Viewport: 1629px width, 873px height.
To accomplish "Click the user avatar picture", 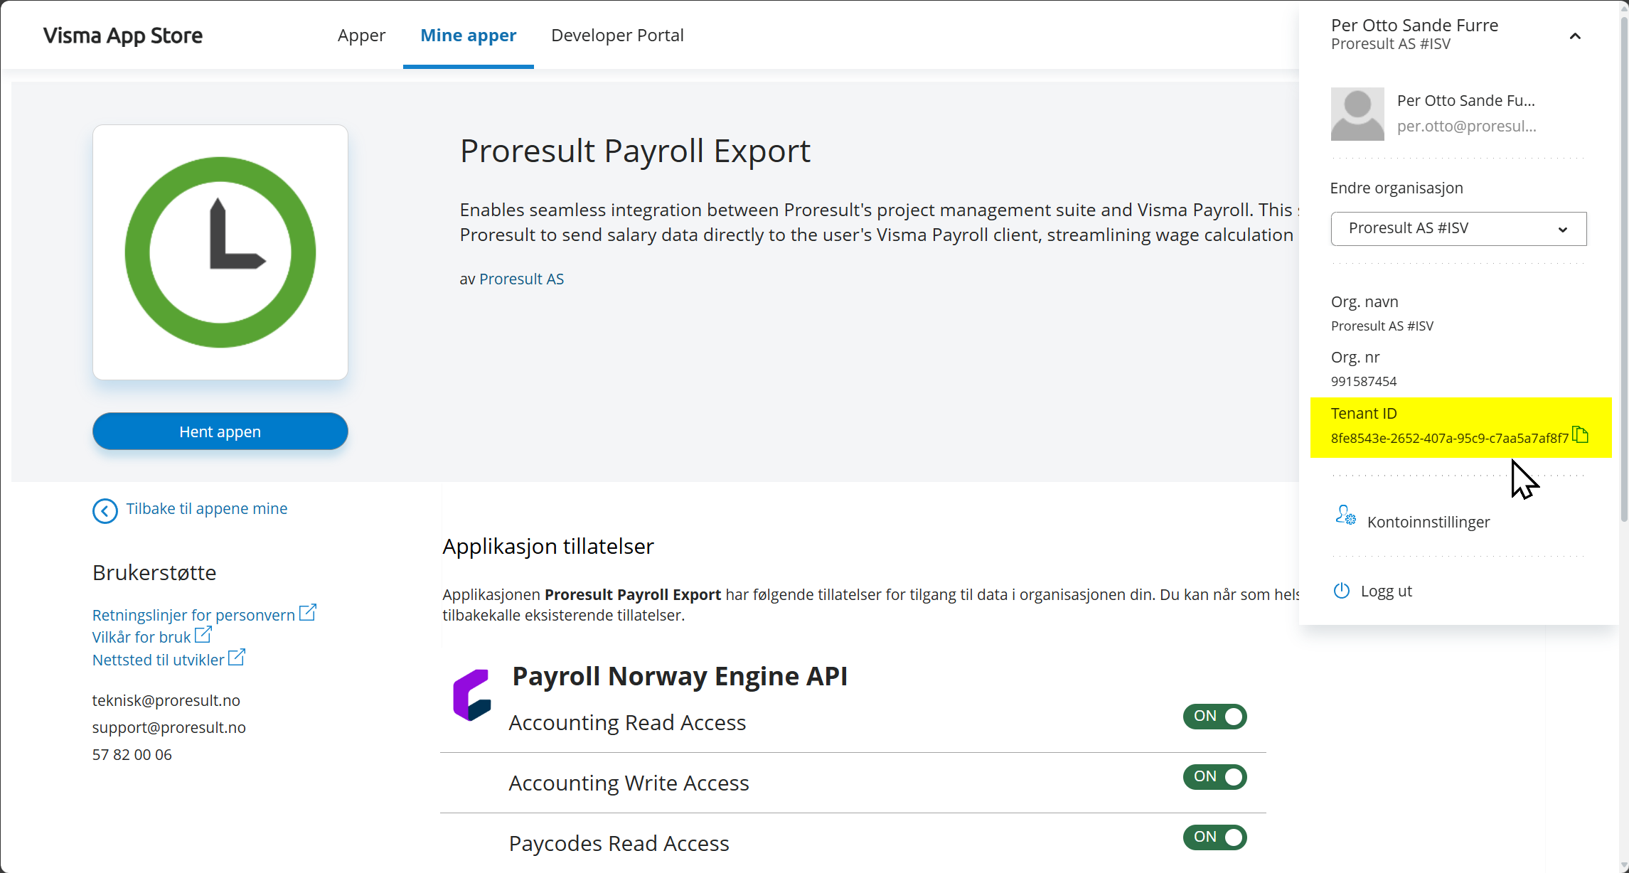I will pyautogui.click(x=1357, y=114).
